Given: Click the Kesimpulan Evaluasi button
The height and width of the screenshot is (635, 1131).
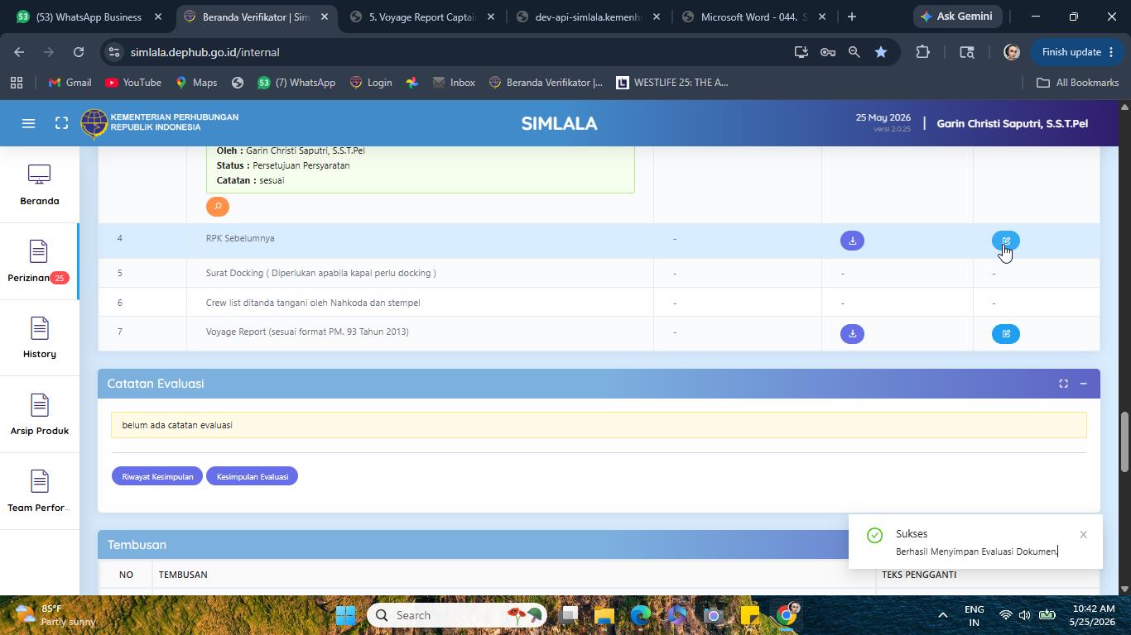Looking at the screenshot, I should pyautogui.click(x=253, y=476).
